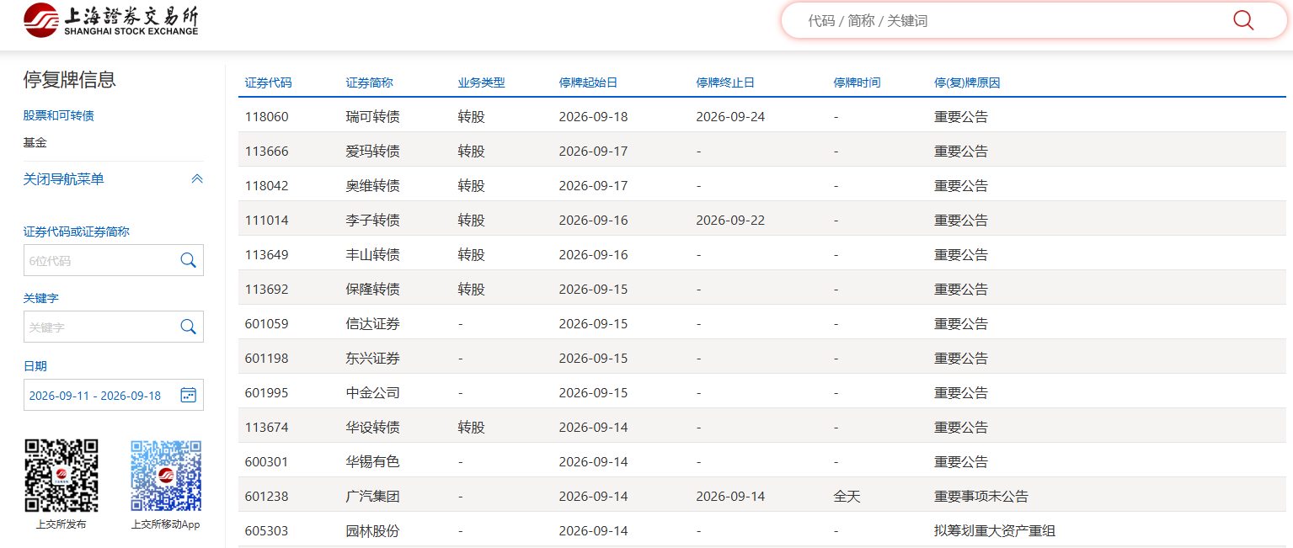Click the Shanghai Stock Exchange logo
Screen dimensions: 1293x548
coord(111,20)
